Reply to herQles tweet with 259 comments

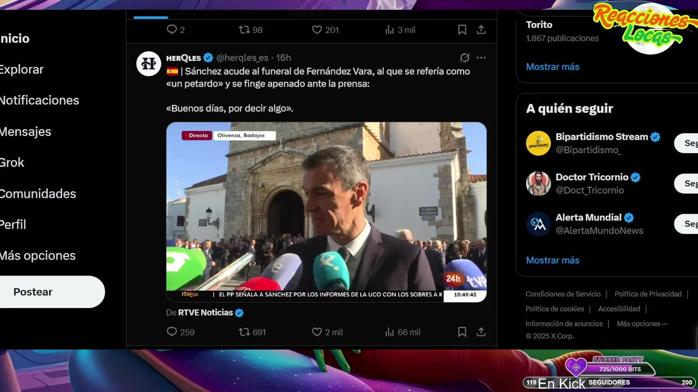coord(180,332)
